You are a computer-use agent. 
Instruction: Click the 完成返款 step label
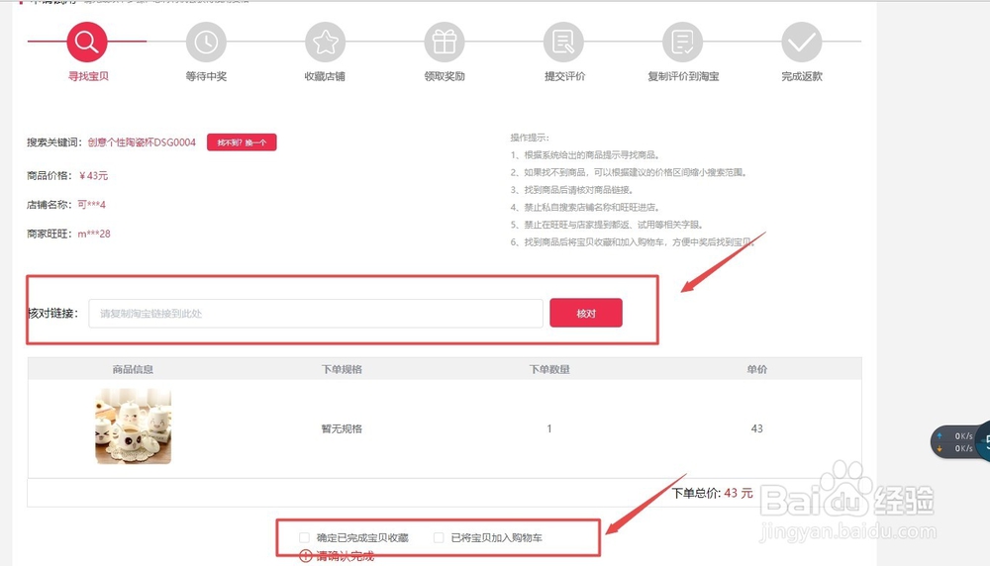pos(802,76)
